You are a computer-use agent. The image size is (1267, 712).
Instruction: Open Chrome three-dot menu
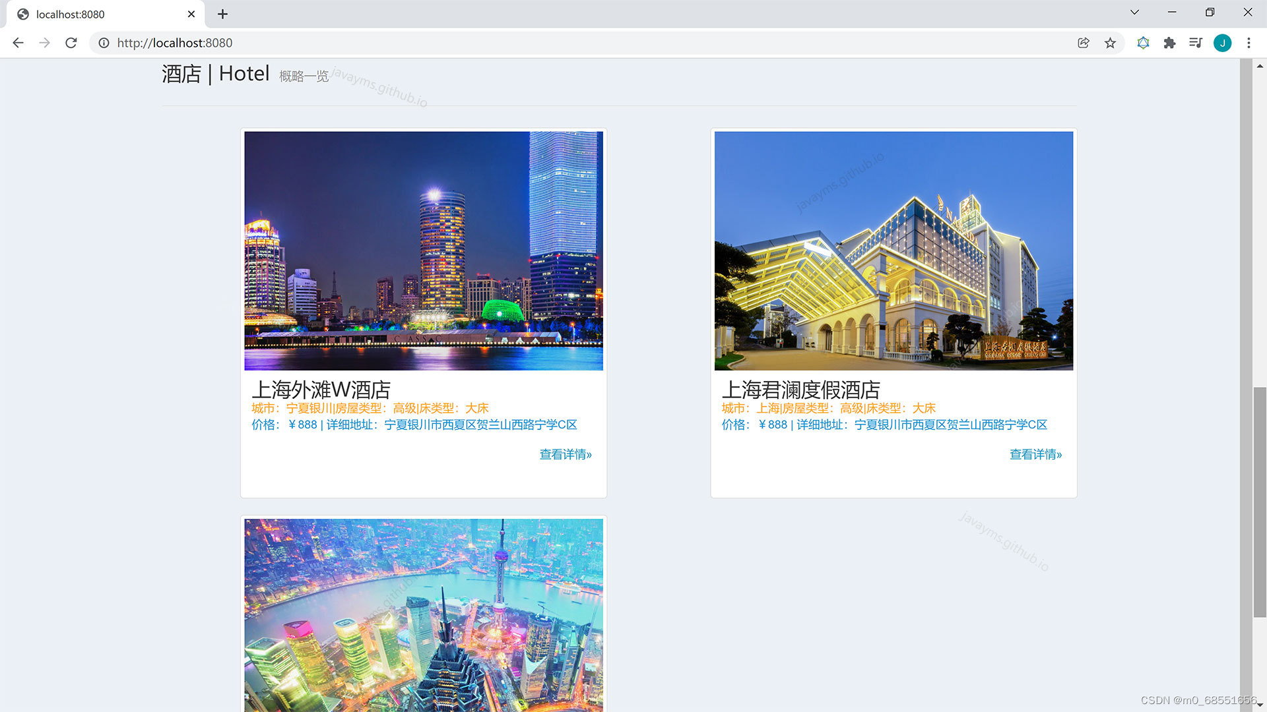pyautogui.click(x=1249, y=43)
